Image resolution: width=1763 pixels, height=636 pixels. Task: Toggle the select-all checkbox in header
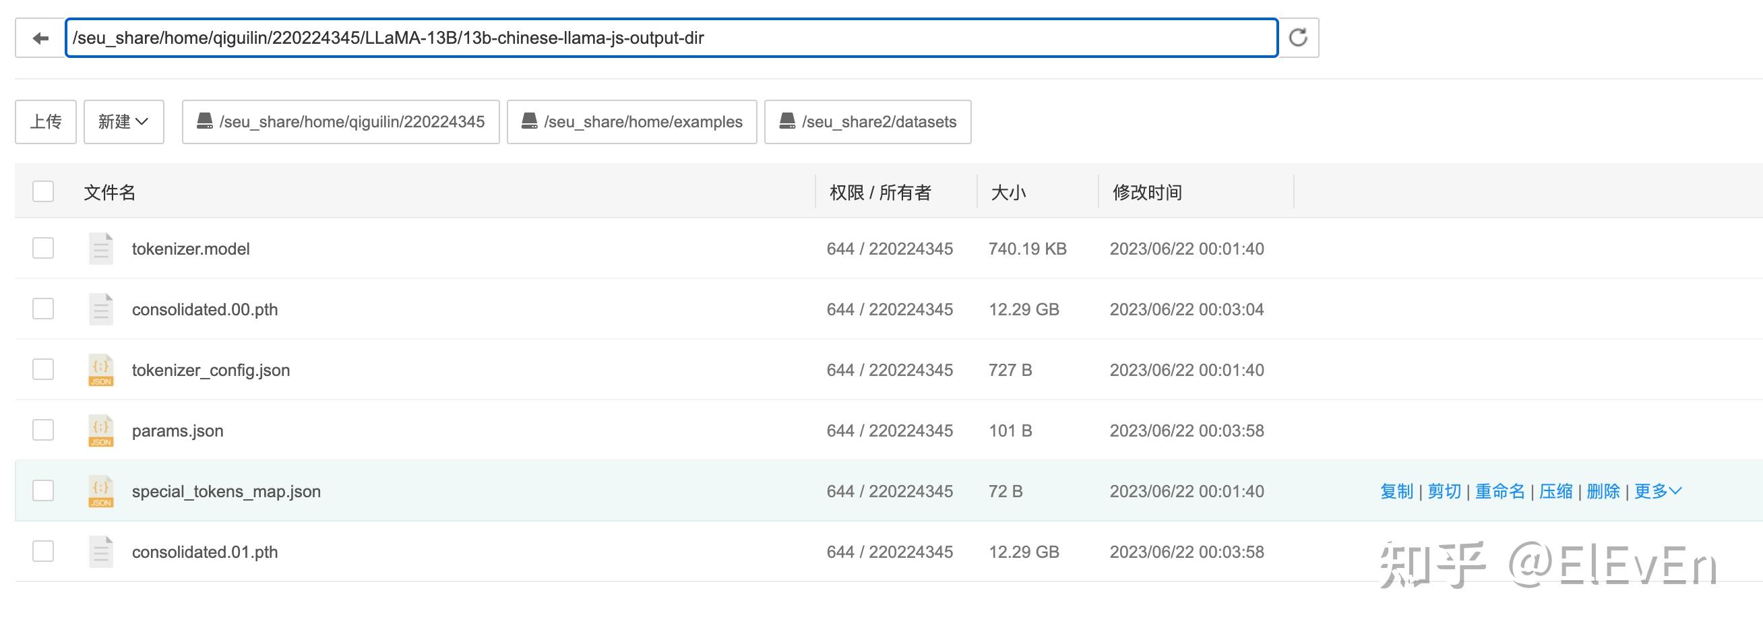pyautogui.click(x=43, y=191)
